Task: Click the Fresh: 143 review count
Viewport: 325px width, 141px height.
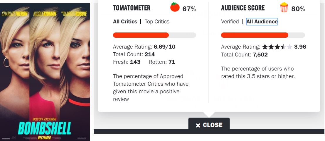Action: [x=127, y=62]
